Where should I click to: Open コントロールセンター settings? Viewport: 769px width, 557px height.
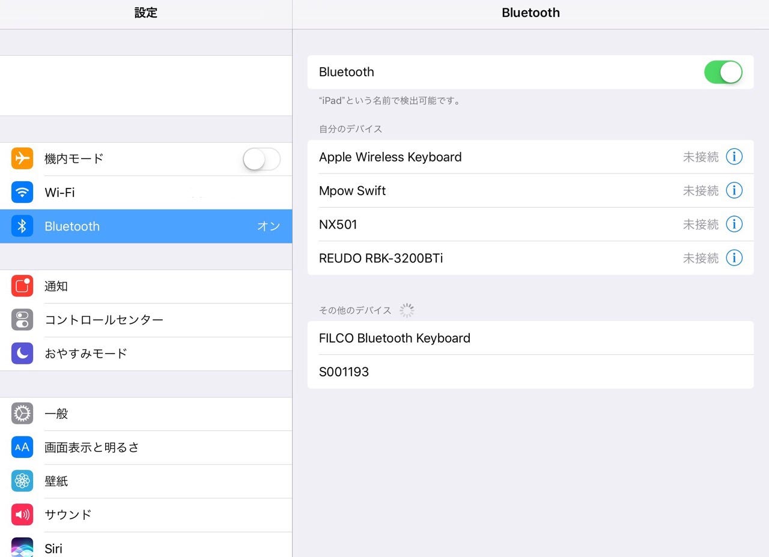tap(146, 320)
